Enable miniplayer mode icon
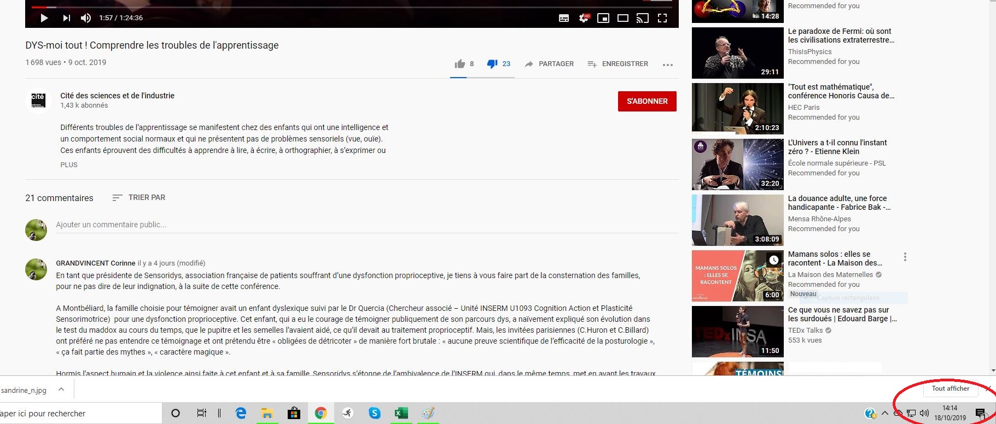Screen dimensions: 996x424 (x=603, y=18)
